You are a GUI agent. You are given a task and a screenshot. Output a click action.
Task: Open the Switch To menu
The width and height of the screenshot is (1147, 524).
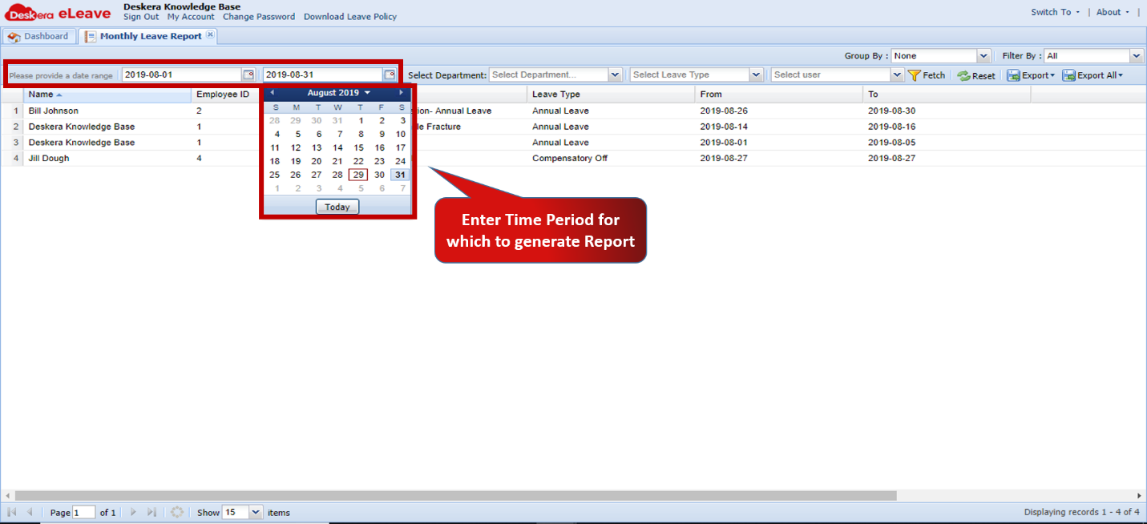1055,12
